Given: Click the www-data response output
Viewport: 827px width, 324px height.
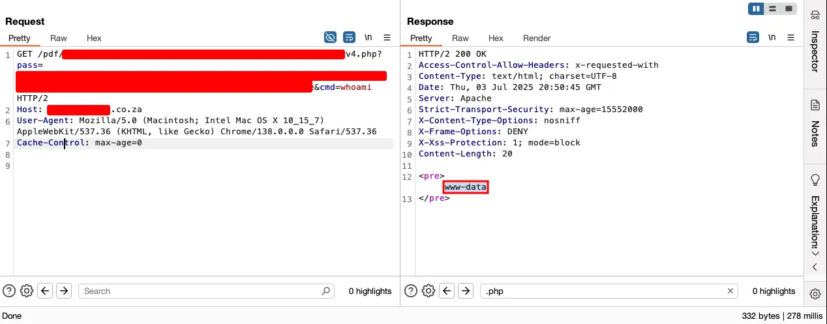Looking at the screenshot, I should [x=466, y=187].
